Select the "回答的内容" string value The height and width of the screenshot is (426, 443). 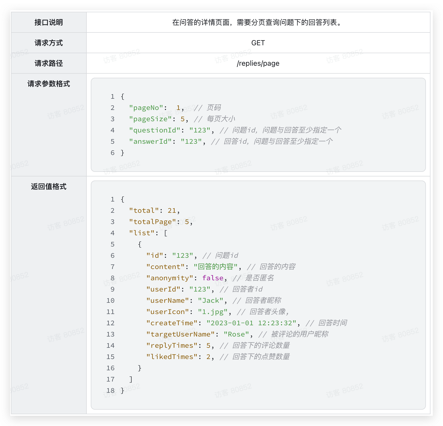point(216,267)
